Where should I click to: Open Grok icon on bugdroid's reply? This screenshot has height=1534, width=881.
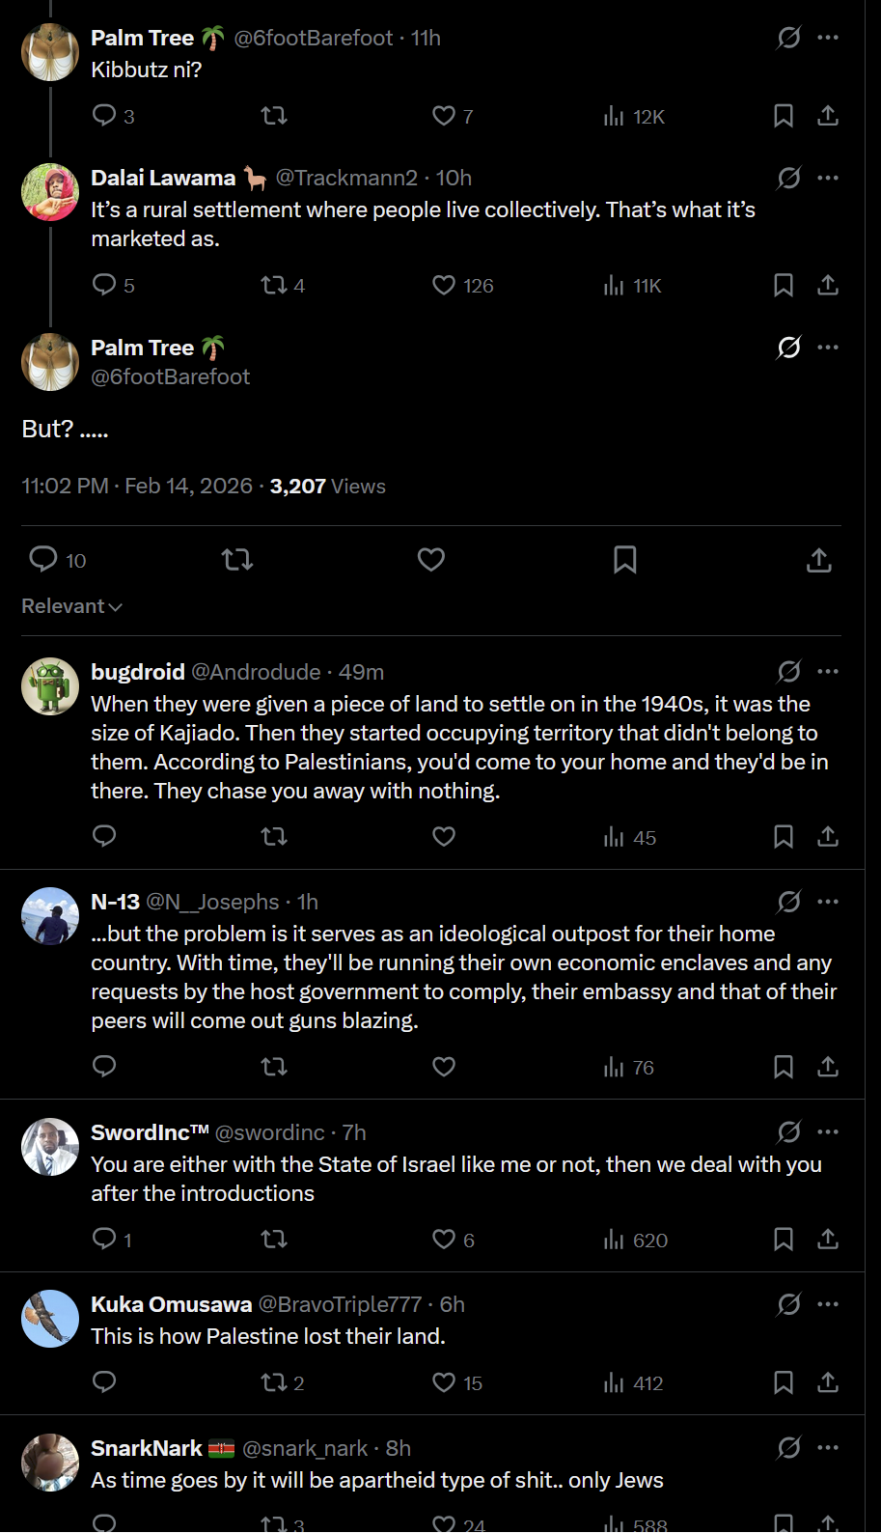788,672
